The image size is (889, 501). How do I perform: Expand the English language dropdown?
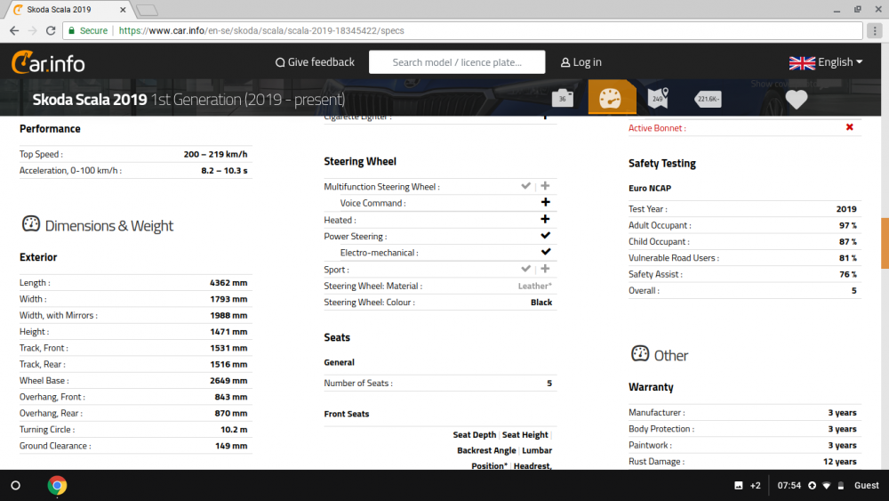click(x=840, y=61)
